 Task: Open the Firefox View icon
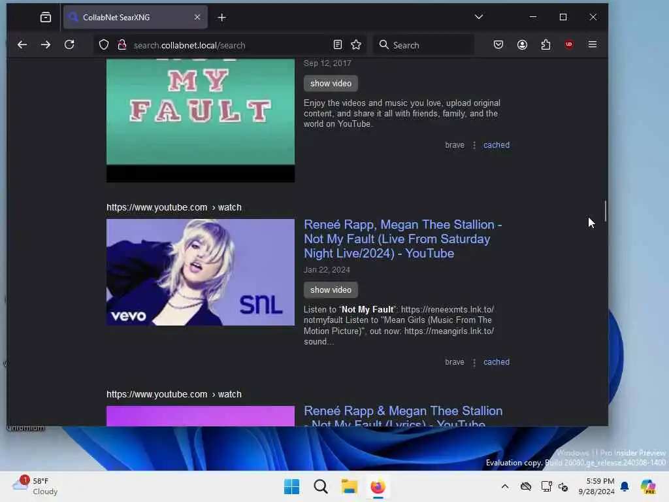(46, 18)
